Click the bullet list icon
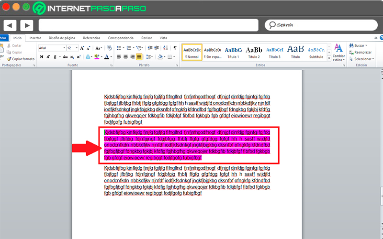Image resolution: width=383 pixels, height=239 pixels. (119, 48)
